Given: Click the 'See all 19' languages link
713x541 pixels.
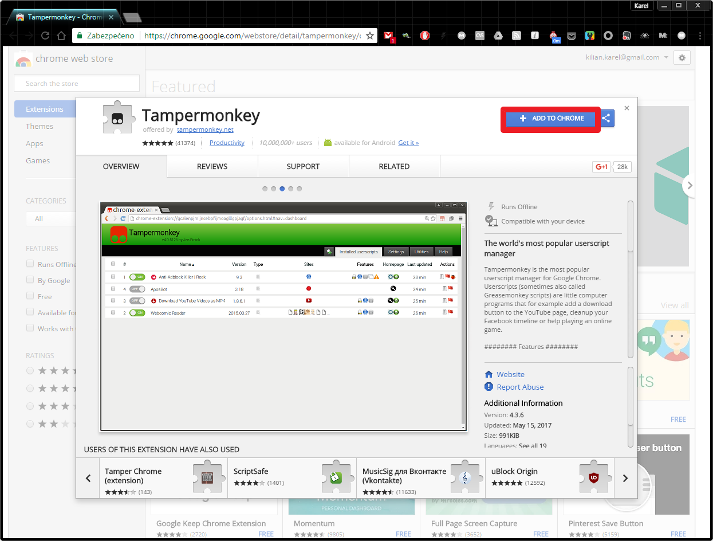Looking at the screenshot, I should pos(533,446).
